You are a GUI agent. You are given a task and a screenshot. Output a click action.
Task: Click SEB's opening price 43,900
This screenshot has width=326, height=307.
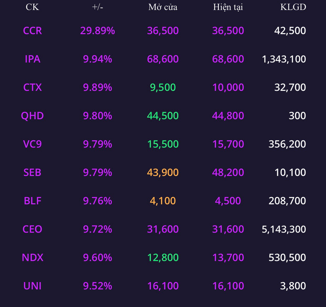coord(163,172)
